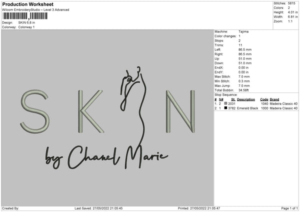Screen dimensions: 300x212
Task: Click the Right value 86.5 mm
Action: coord(245,54)
